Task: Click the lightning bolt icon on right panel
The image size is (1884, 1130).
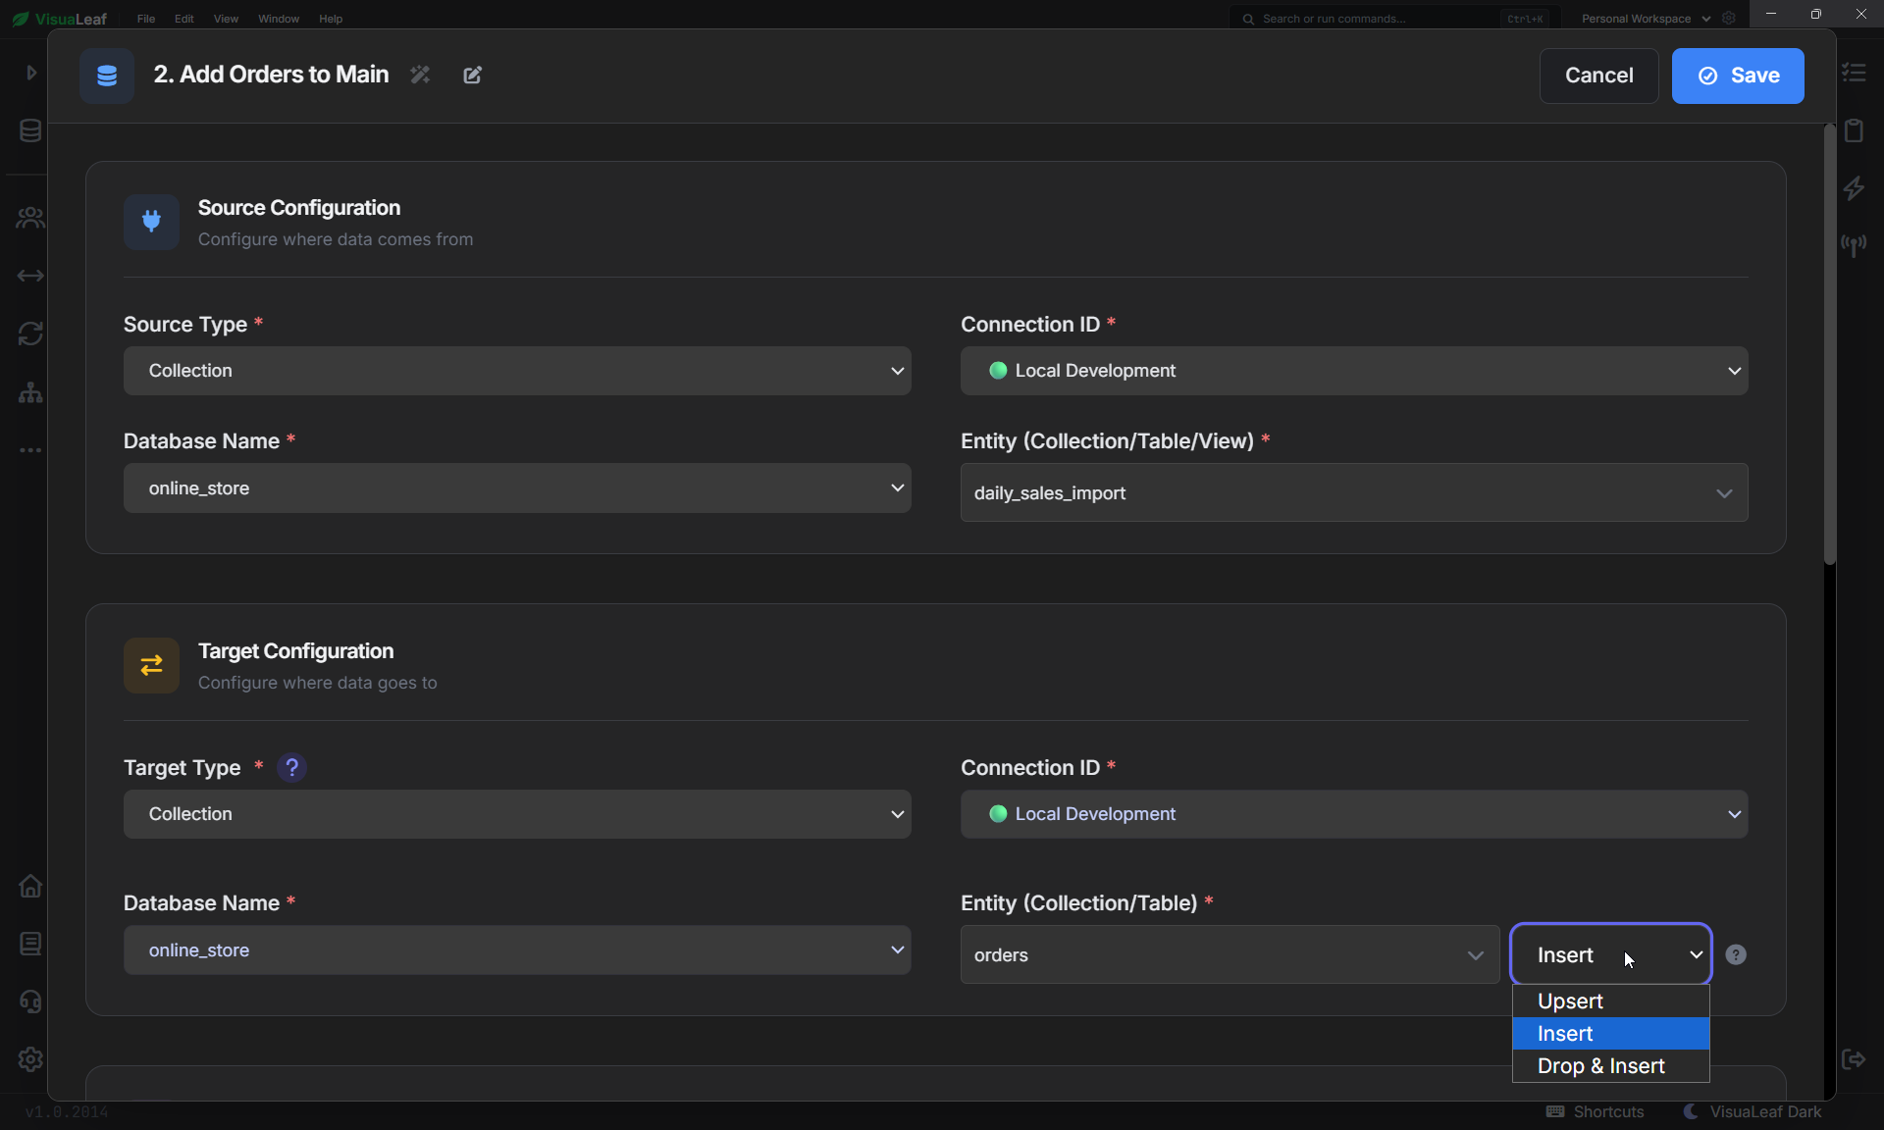Action: (x=1854, y=187)
